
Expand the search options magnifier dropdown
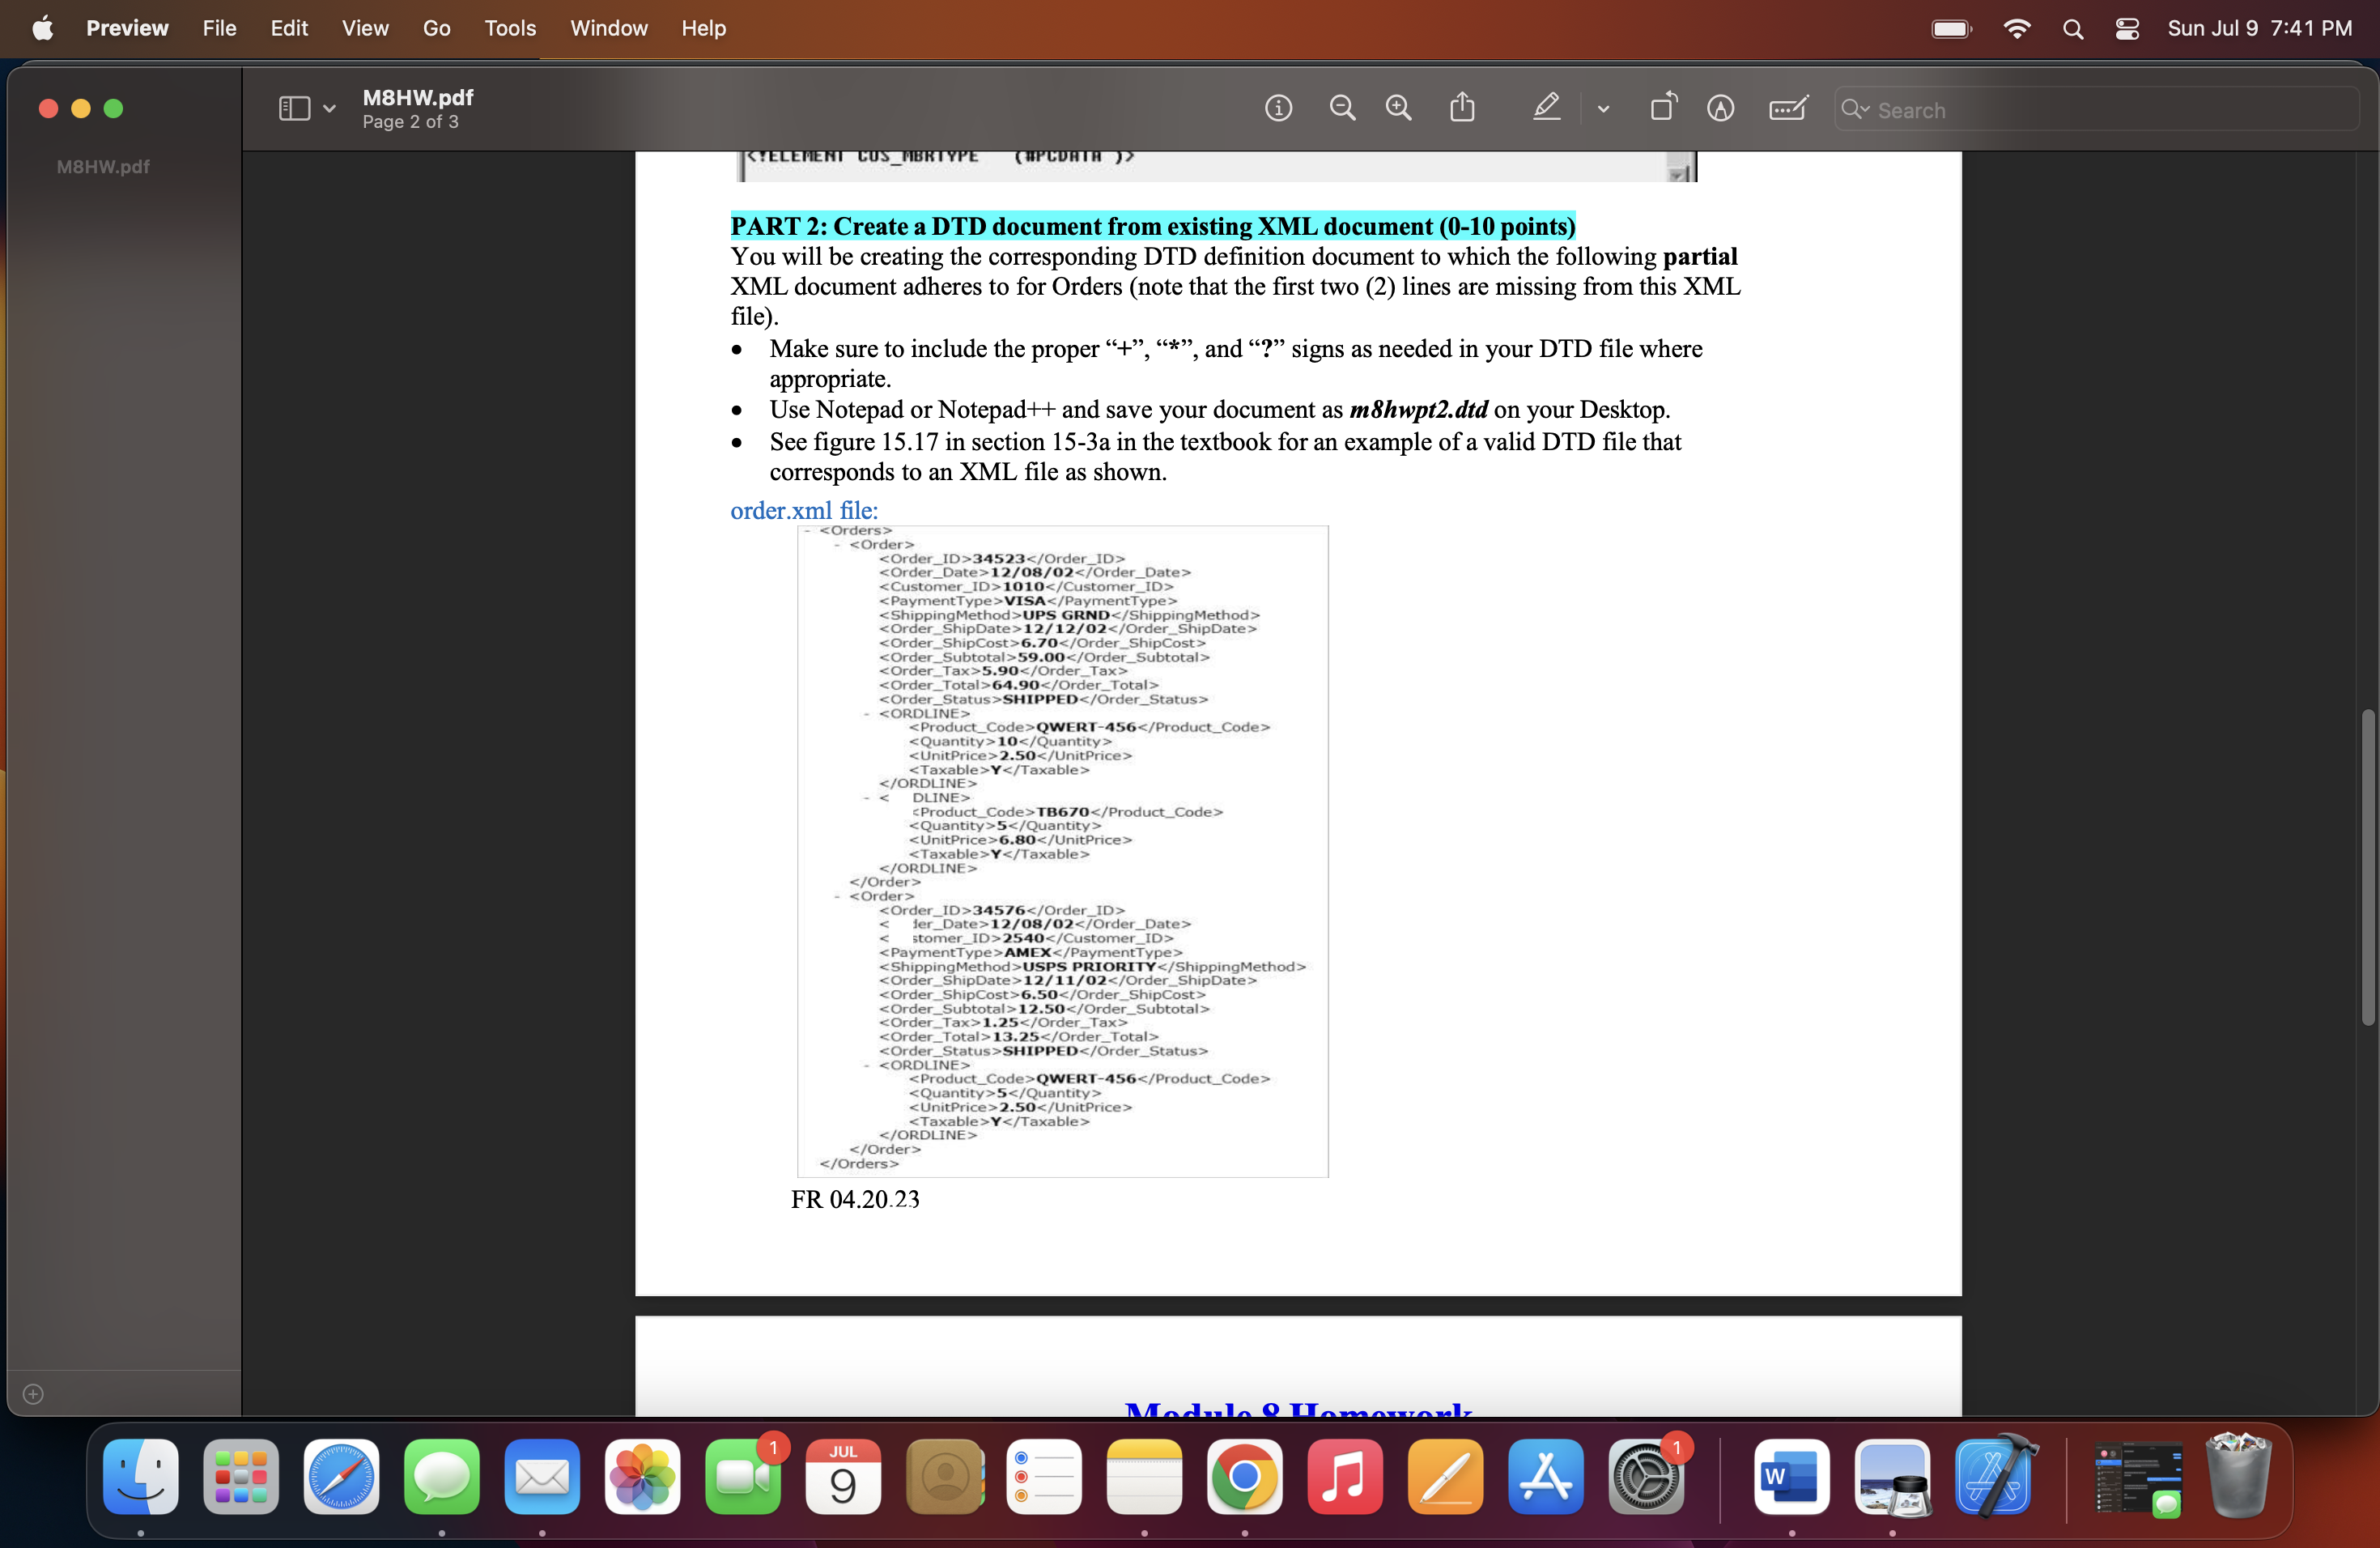pyautogui.click(x=1855, y=109)
